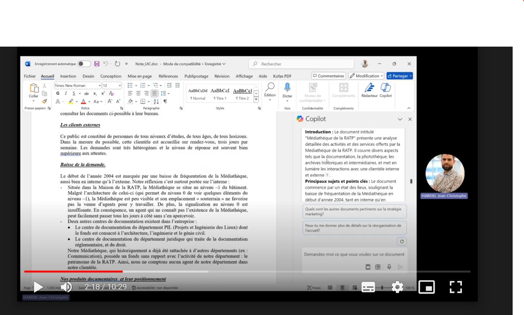Viewport: 524px width, 315px height.
Task: Open the Révision tab
Action: pos(222,76)
